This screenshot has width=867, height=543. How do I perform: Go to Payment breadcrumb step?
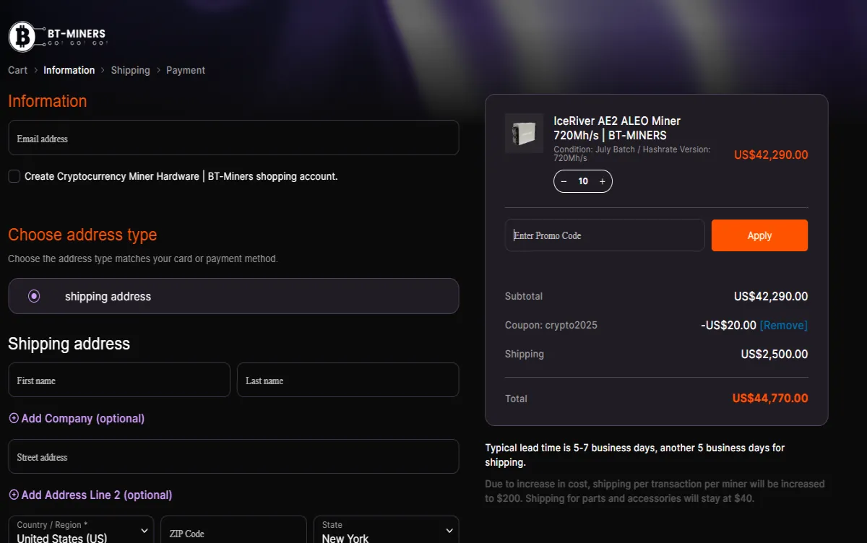coord(186,70)
